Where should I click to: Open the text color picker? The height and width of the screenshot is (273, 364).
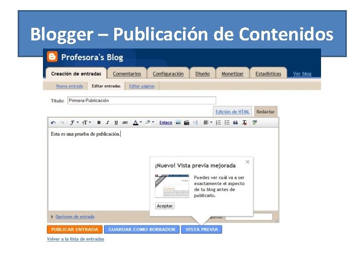point(137,122)
